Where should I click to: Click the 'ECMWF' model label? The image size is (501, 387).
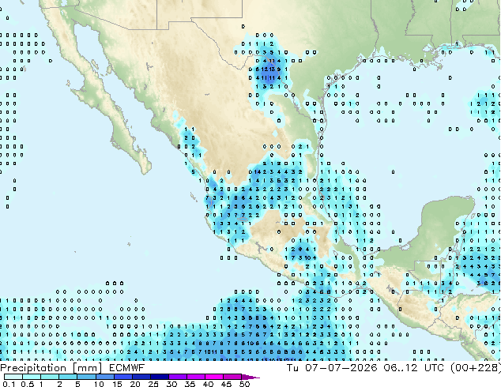pos(127,368)
